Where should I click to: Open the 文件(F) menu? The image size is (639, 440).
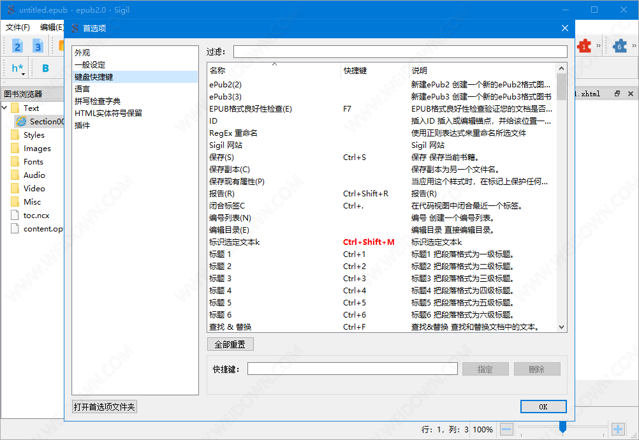coord(17,27)
